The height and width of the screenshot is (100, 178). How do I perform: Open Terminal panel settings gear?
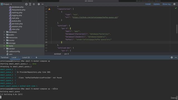[172, 57]
